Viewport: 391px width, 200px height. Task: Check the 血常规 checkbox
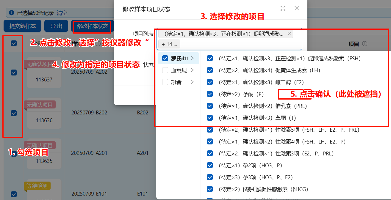click(165, 70)
